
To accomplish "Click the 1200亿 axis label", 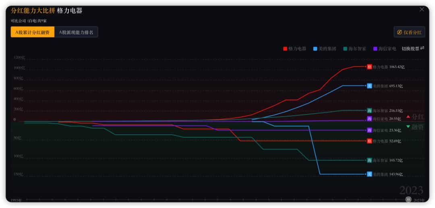I will [x=19, y=58].
